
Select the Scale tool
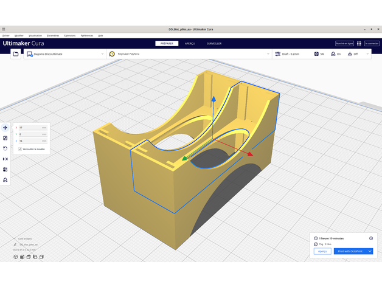pyautogui.click(x=5, y=138)
